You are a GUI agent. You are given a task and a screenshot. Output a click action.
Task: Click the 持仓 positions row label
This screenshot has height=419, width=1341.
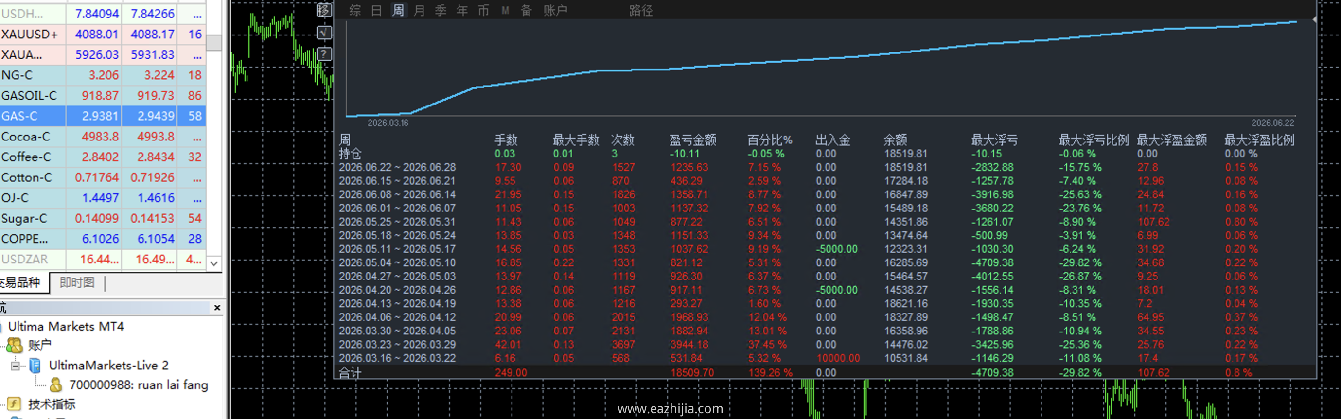(x=350, y=154)
